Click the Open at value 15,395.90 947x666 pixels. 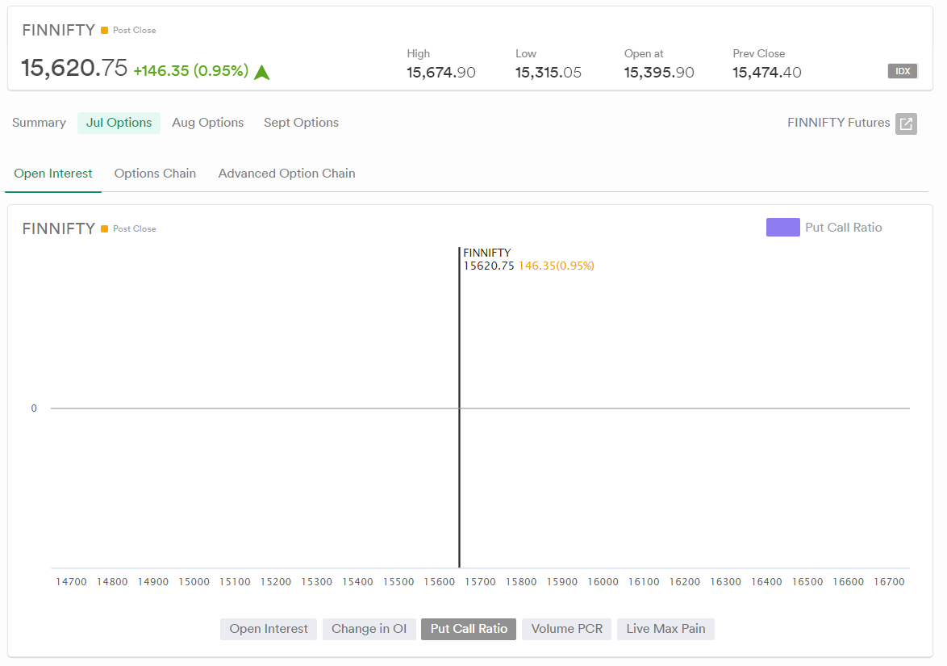pyautogui.click(x=659, y=73)
